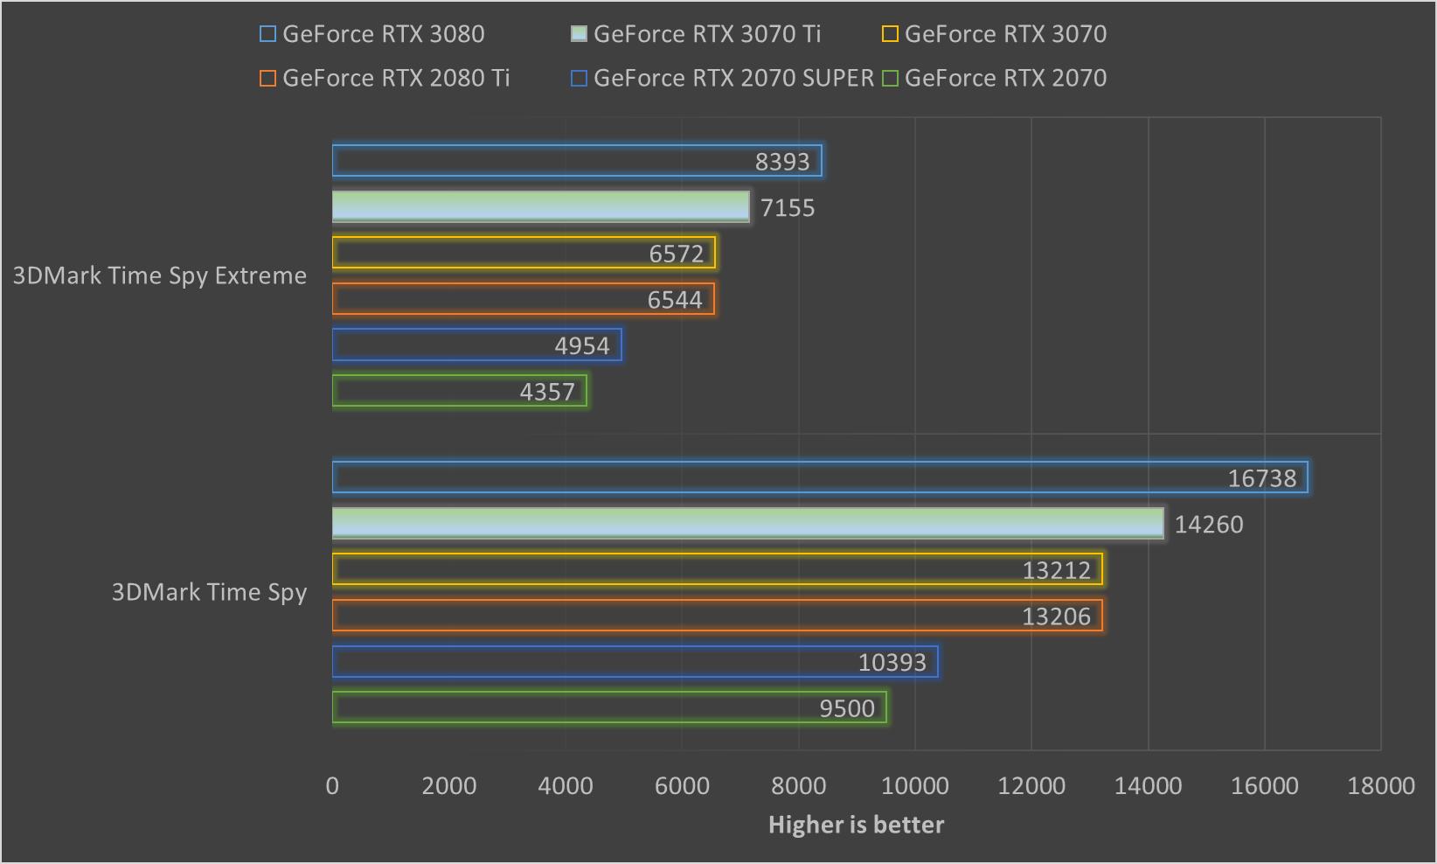Toggle GeForce RTX 2070 legend entry
Screen dimensions: 1437x864
[1003, 78]
